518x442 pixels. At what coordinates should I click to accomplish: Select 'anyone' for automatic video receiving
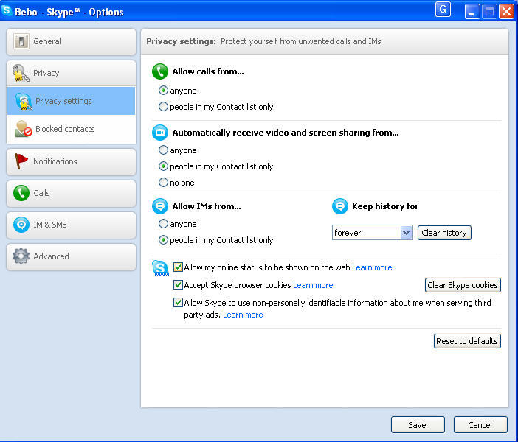pos(163,150)
